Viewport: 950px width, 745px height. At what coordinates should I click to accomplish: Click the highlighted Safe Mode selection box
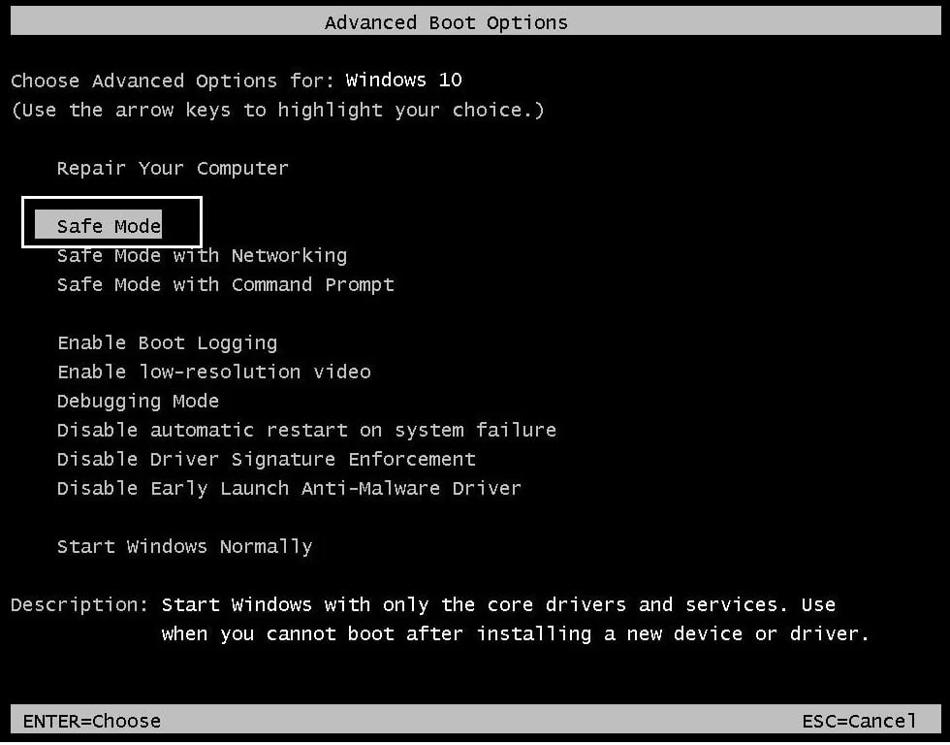click(111, 222)
